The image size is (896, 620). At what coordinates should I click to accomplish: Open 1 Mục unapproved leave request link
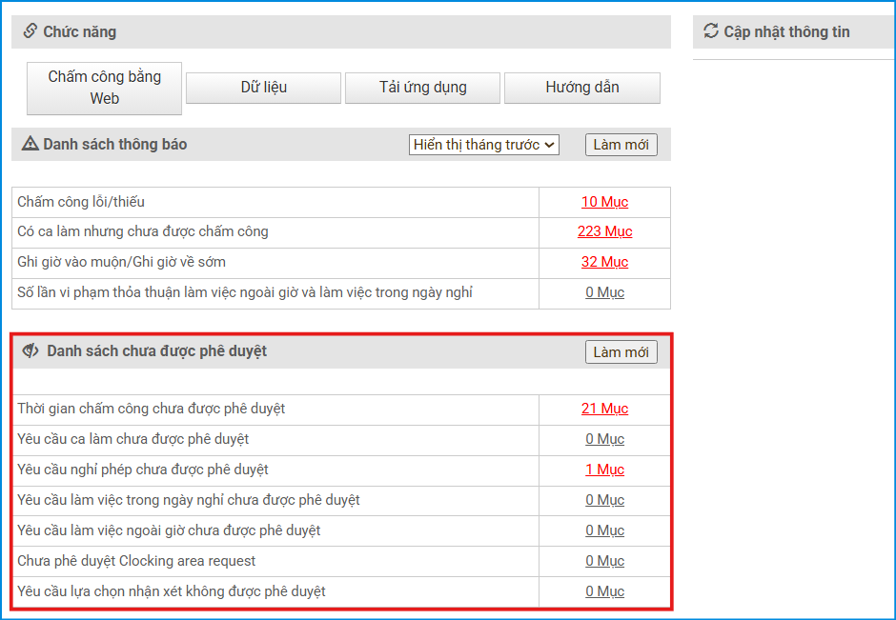point(604,470)
